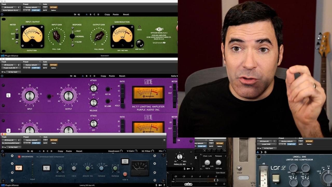Open help via the question mark footer icon

tap(164, 185)
